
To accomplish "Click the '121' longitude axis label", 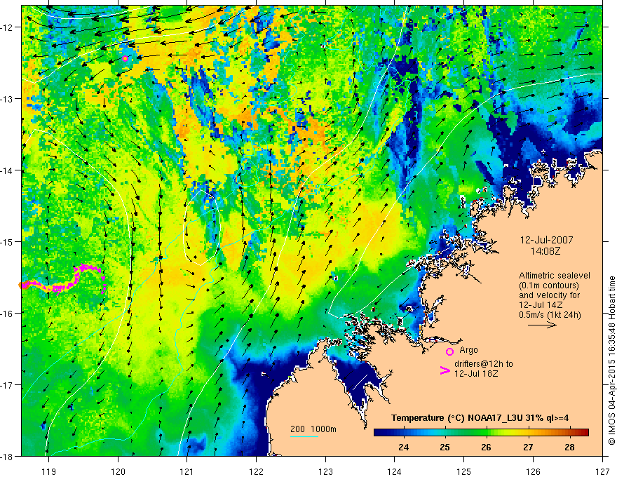I will click(187, 471).
